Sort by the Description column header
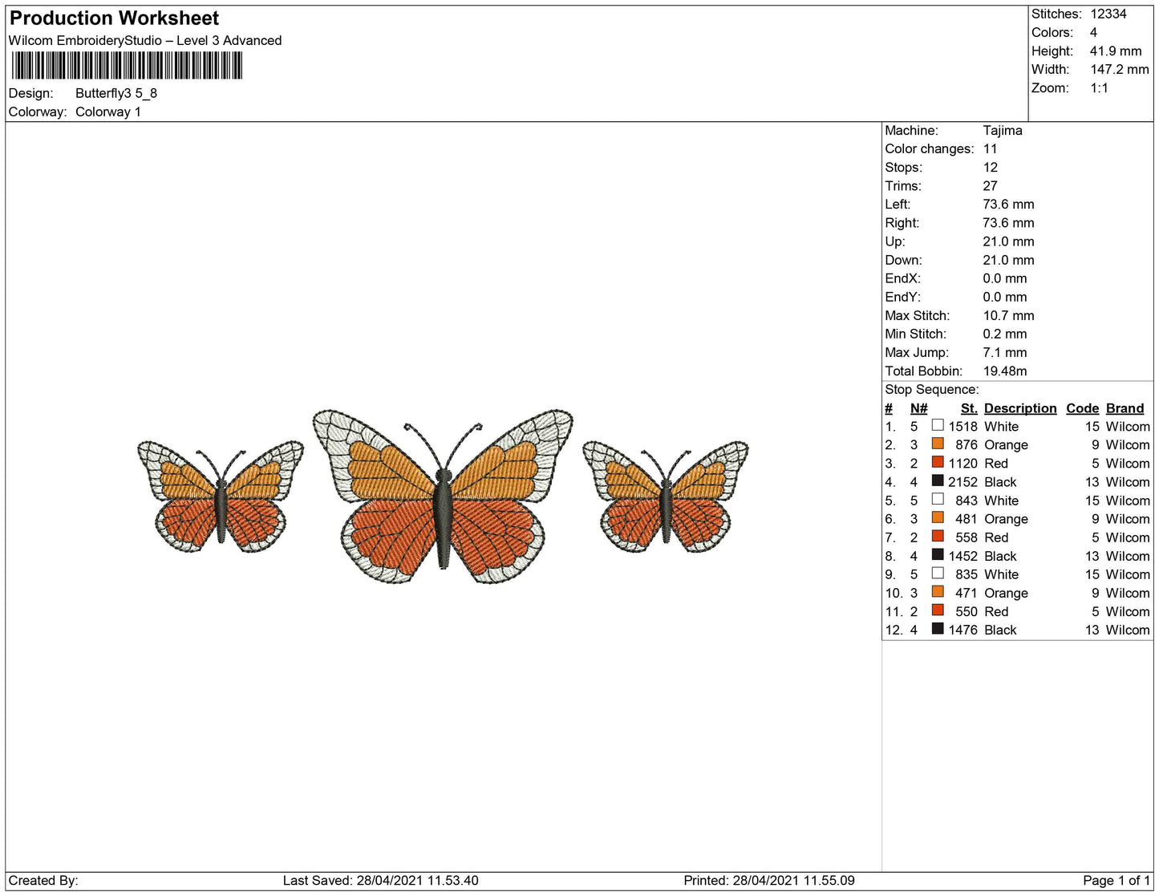Image resolution: width=1159 pixels, height=892 pixels. point(1019,408)
